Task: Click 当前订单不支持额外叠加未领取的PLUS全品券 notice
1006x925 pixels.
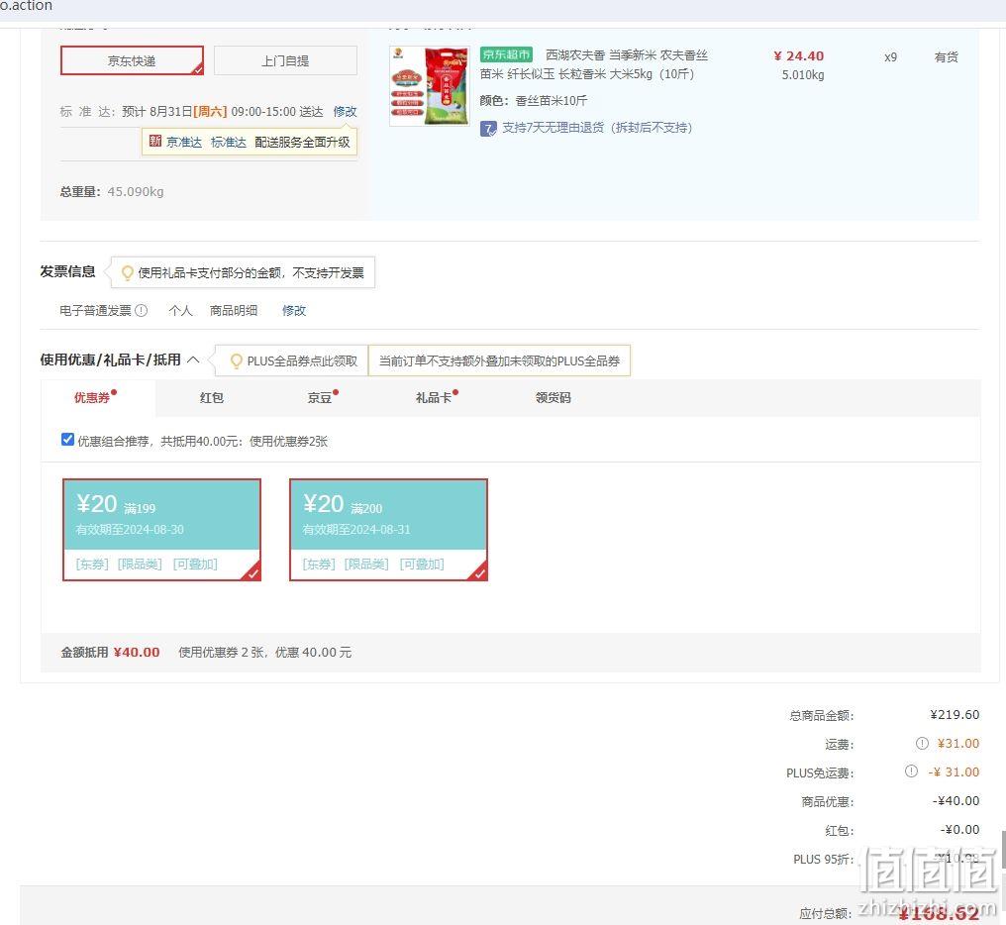Action: click(x=499, y=360)
